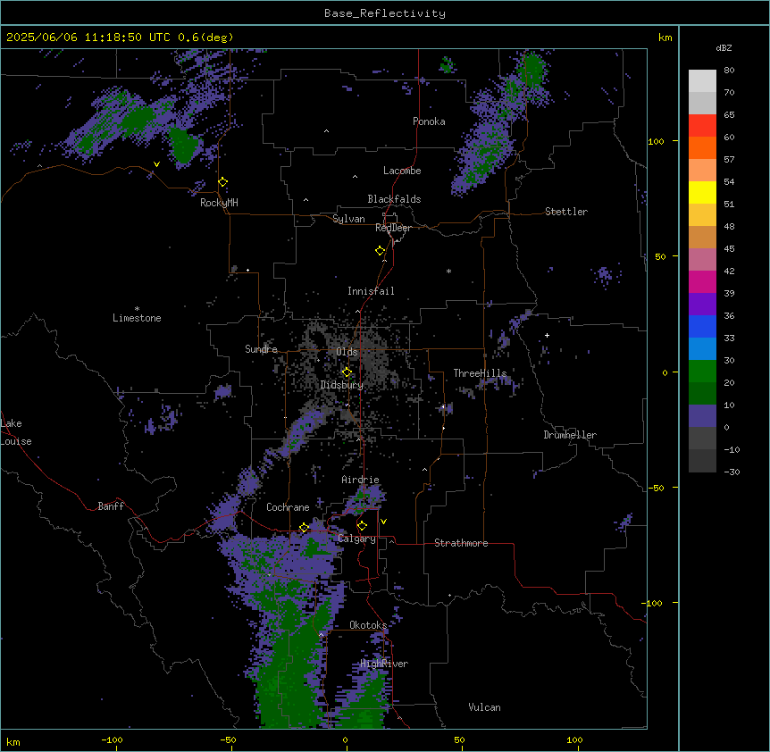Select the Blackfalds label
The height and width of the screenshot is (752, 770).
click(394, 199)
